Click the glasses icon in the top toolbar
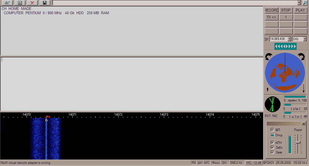This screenshot has height=166, width=309. point(7,3)
